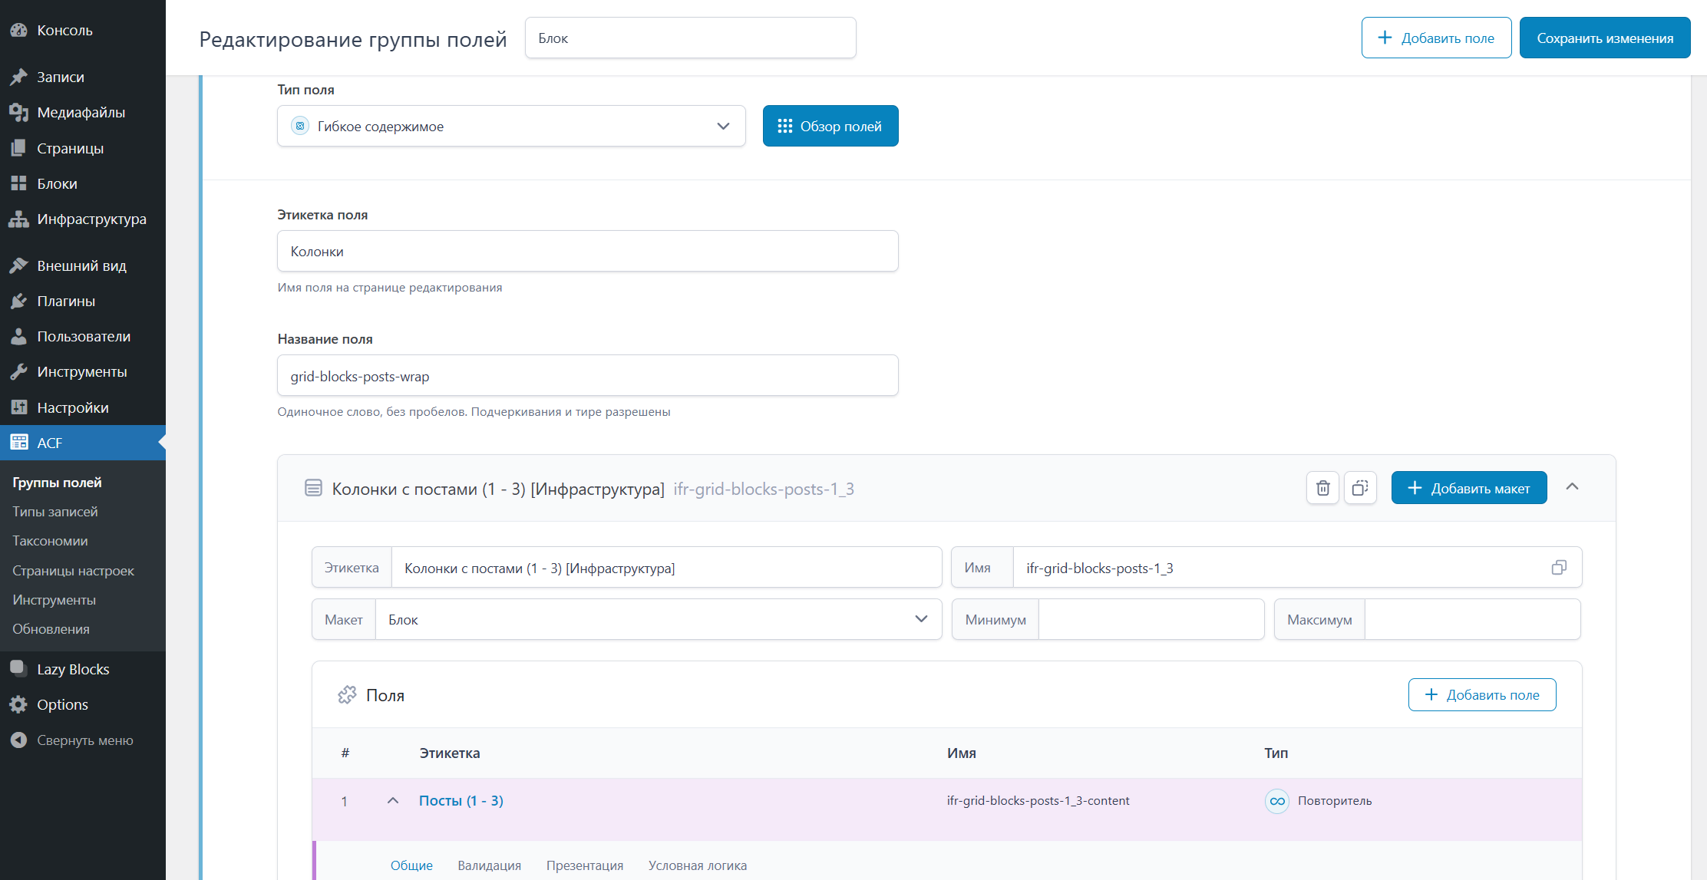The width and height of the screenshot is (1707, 880).
Task: Click Обзор полей button
Action: tap(830, 126)
